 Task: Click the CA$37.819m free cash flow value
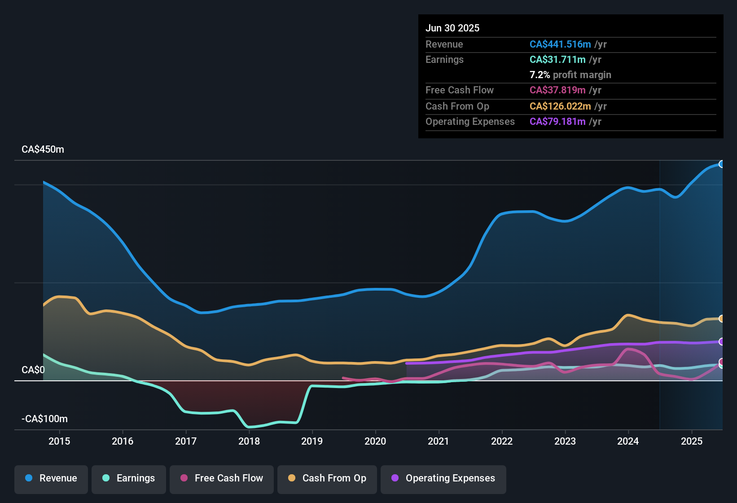click(557, 90)
